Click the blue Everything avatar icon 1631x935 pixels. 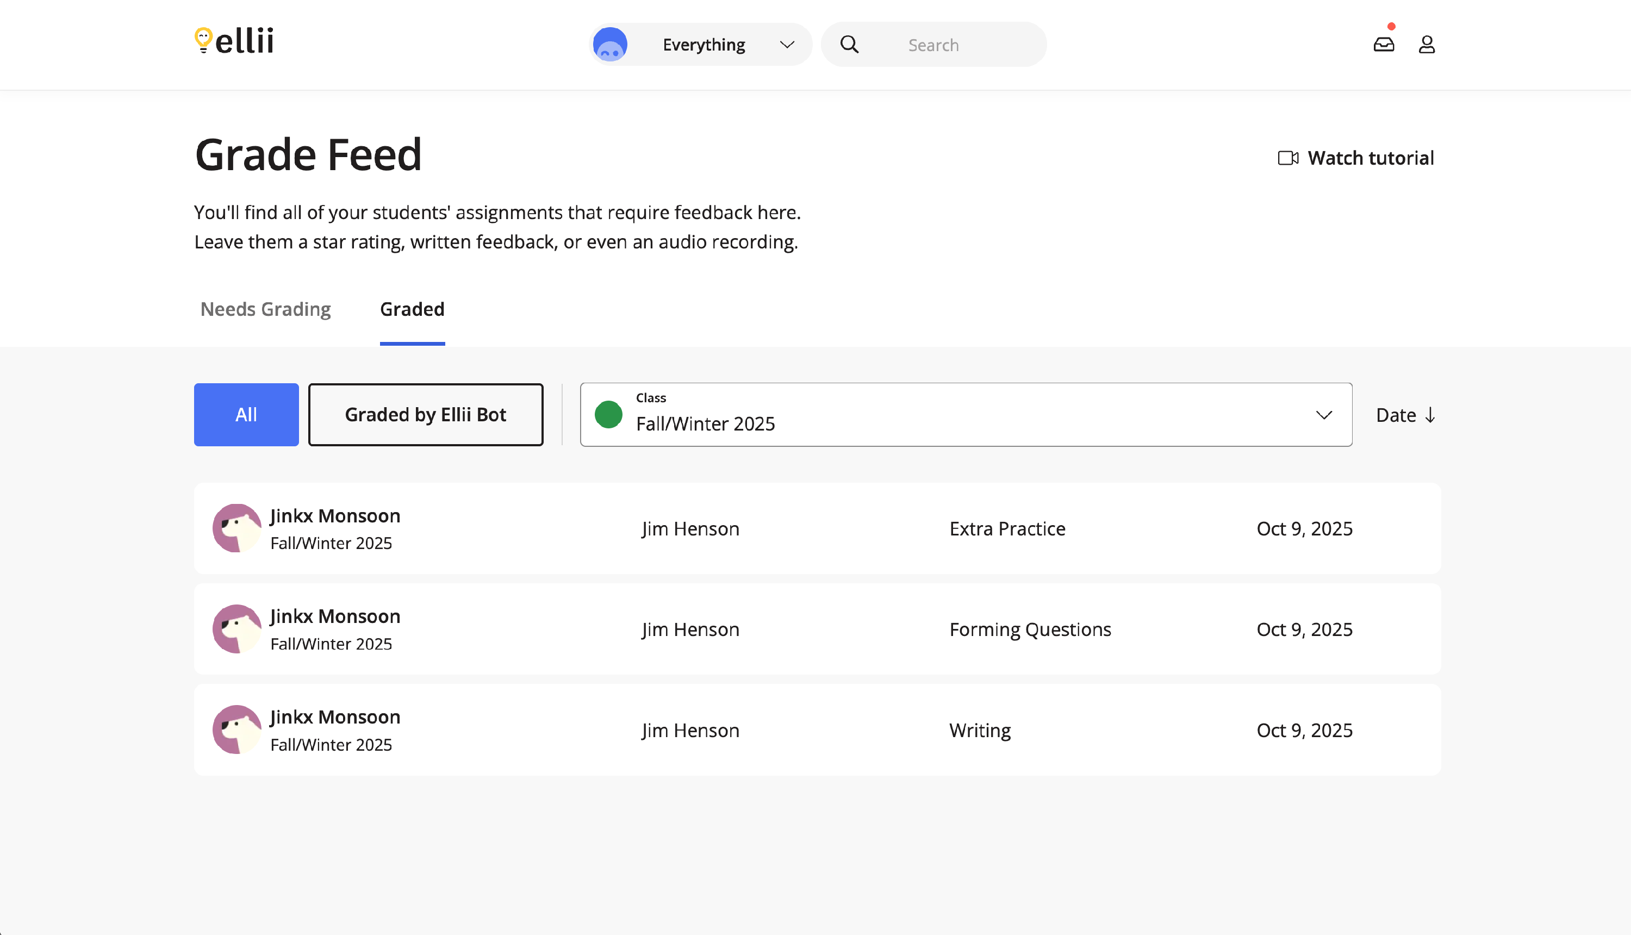coord(609,45)
